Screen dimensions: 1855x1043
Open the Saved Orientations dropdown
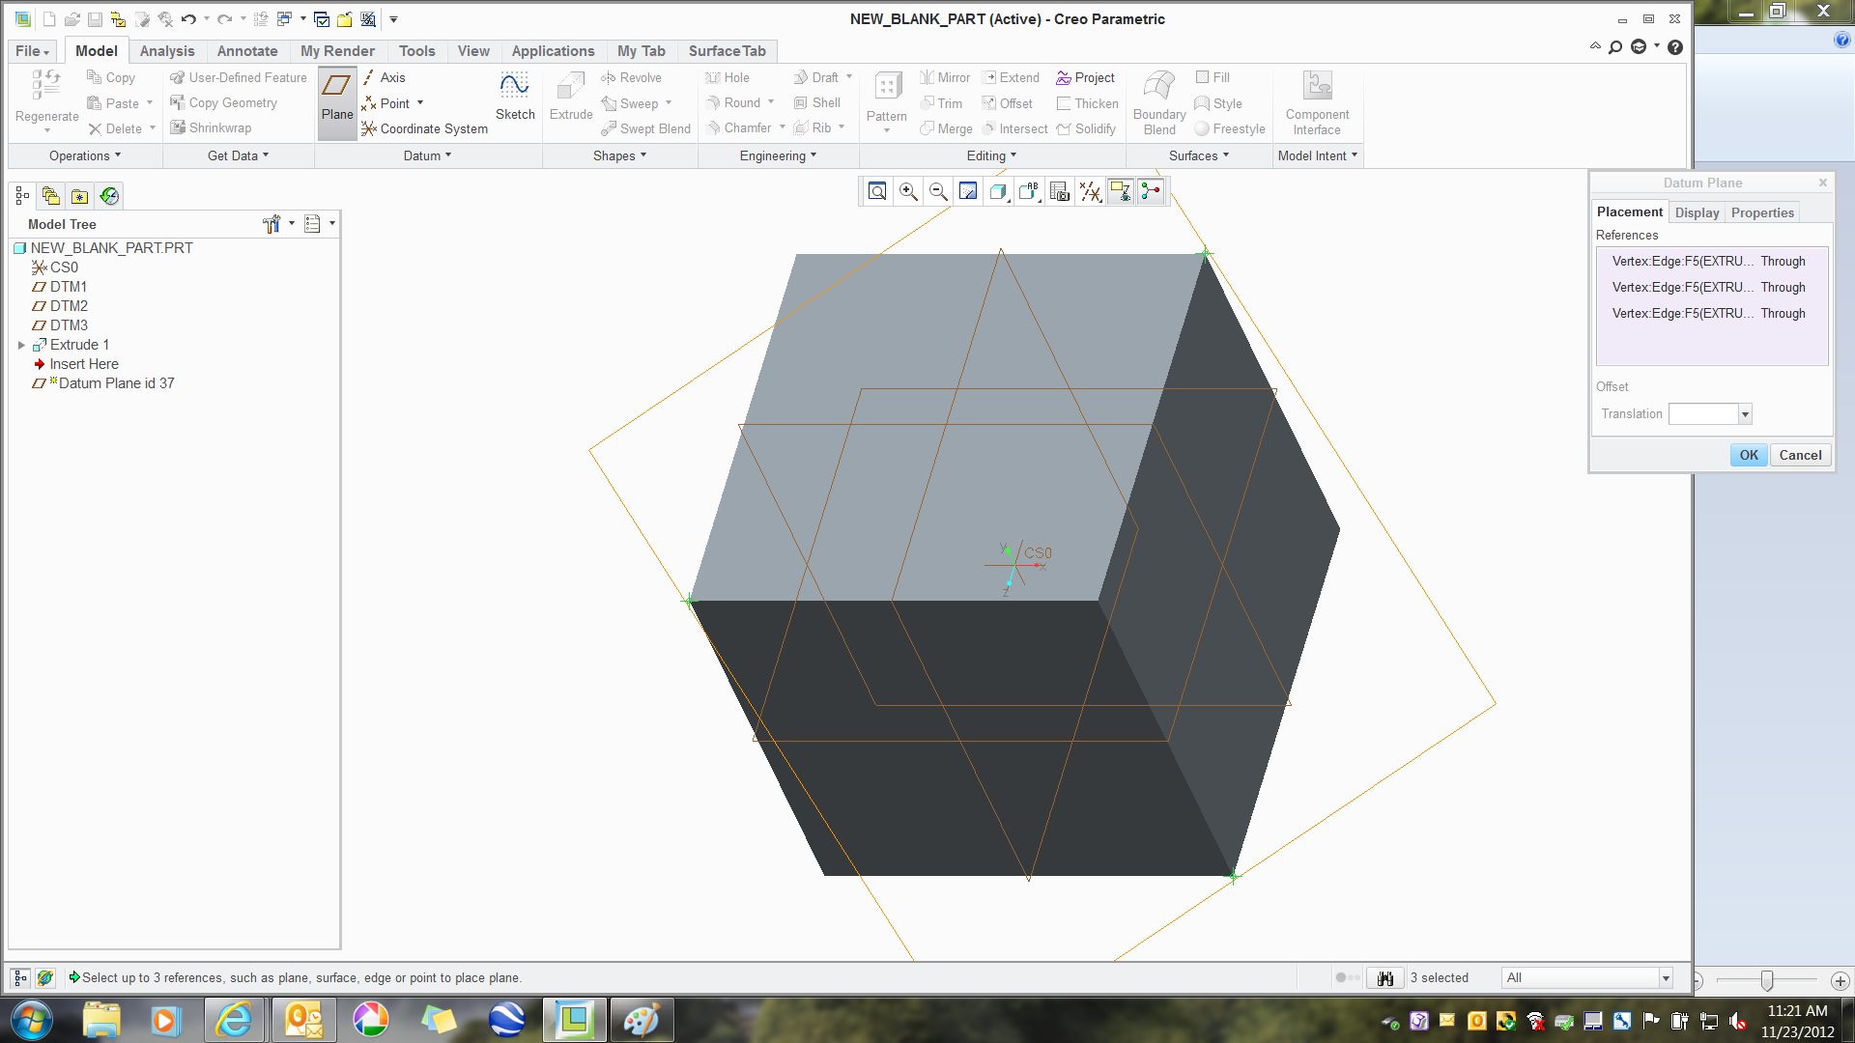pos(1030,191)
